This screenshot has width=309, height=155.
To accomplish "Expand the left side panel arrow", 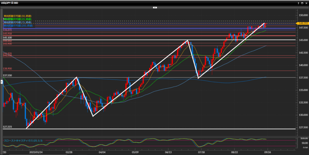I will point(2,86).
